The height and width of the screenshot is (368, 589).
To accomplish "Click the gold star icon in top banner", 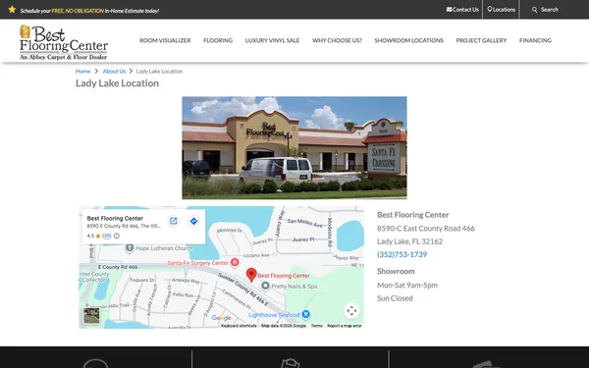I will [x=12, y=10].
